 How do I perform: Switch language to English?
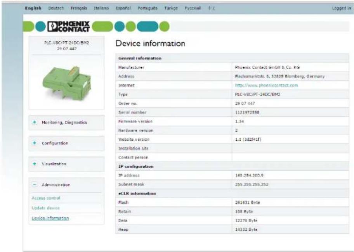coord(33,8)
